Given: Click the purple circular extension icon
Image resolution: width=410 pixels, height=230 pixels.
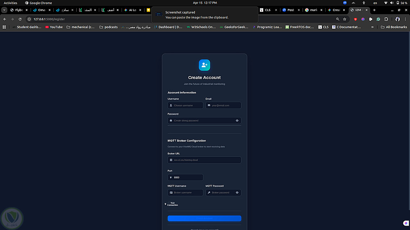Looking at the screenshot, I should pos(363,19).
